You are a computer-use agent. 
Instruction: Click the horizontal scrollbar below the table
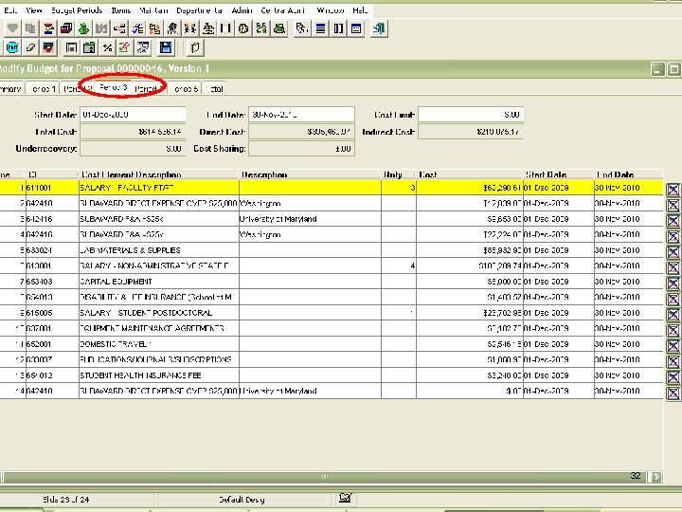(324, 476)
